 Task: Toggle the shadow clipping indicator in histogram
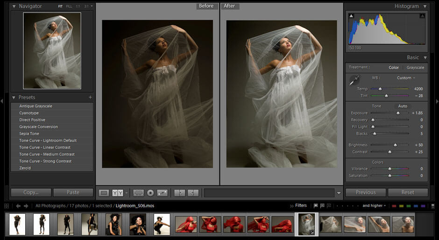[x=351, y=16]
